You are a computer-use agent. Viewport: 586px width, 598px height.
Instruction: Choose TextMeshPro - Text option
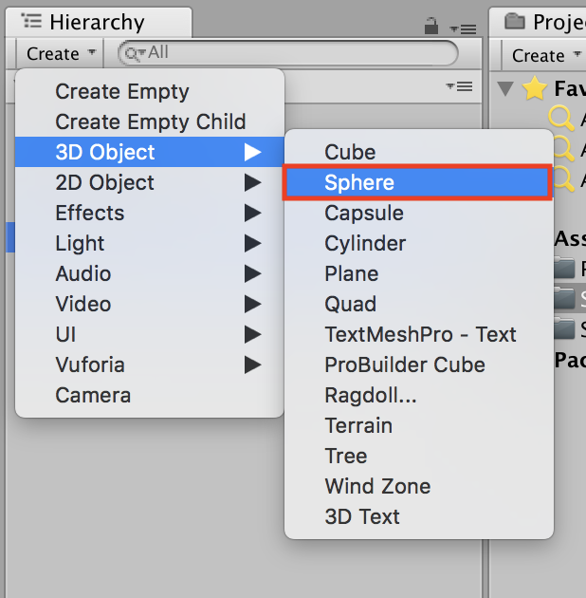pos(420,334)
